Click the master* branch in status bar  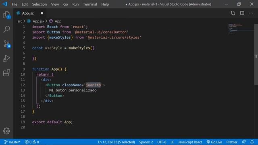coord(12,142)
